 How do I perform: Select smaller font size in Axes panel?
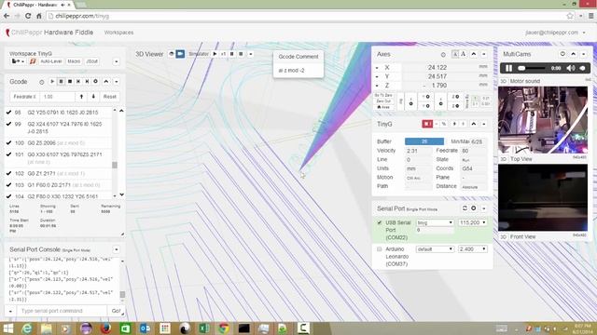[x=455, y=54]
